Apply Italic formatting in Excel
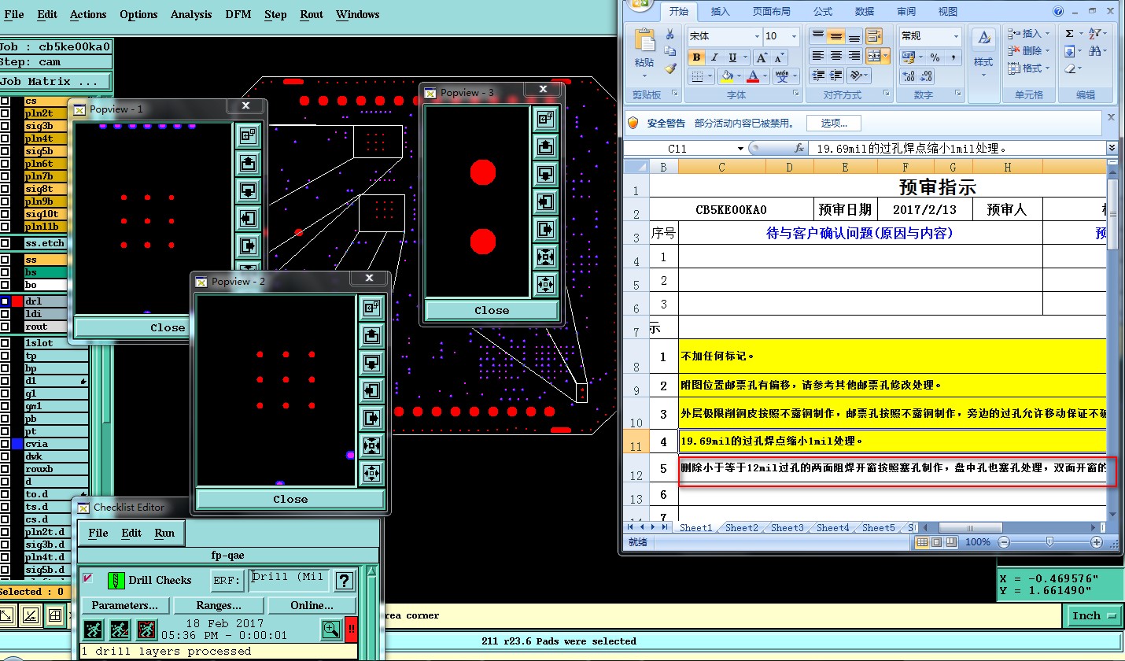The width and height of the screenshot is (1125, 661). pos(714,57)
